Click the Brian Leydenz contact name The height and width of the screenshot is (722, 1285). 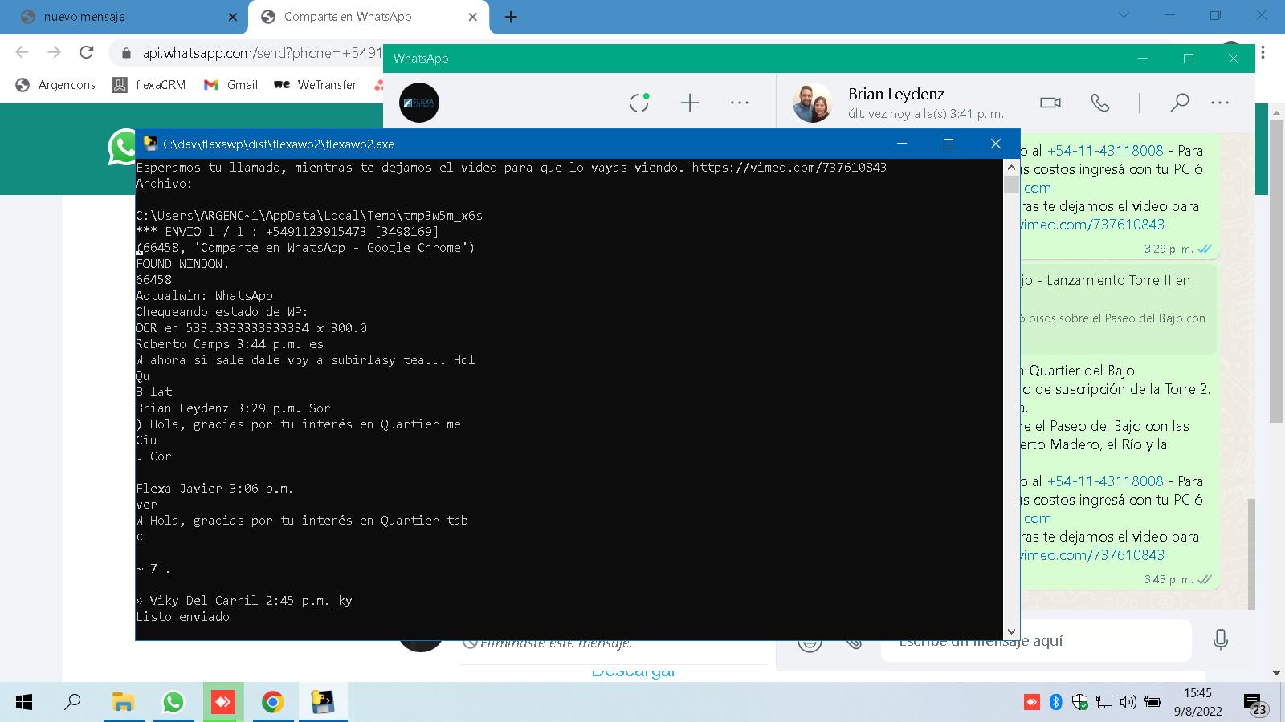pos(896,94)
